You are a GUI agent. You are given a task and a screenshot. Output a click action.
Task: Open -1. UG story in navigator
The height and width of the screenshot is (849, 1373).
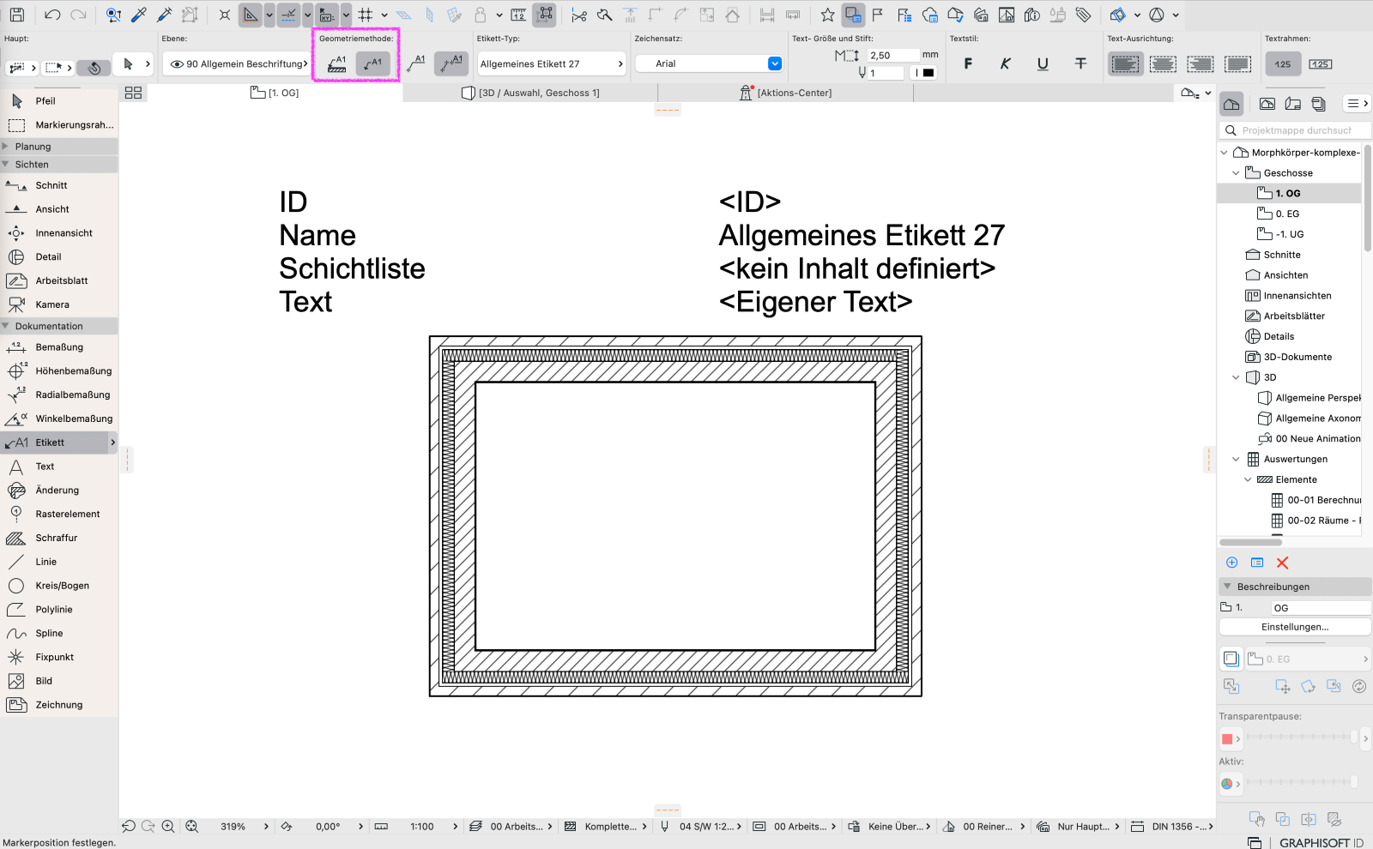pyautogui.click(x=1289, y=234)
